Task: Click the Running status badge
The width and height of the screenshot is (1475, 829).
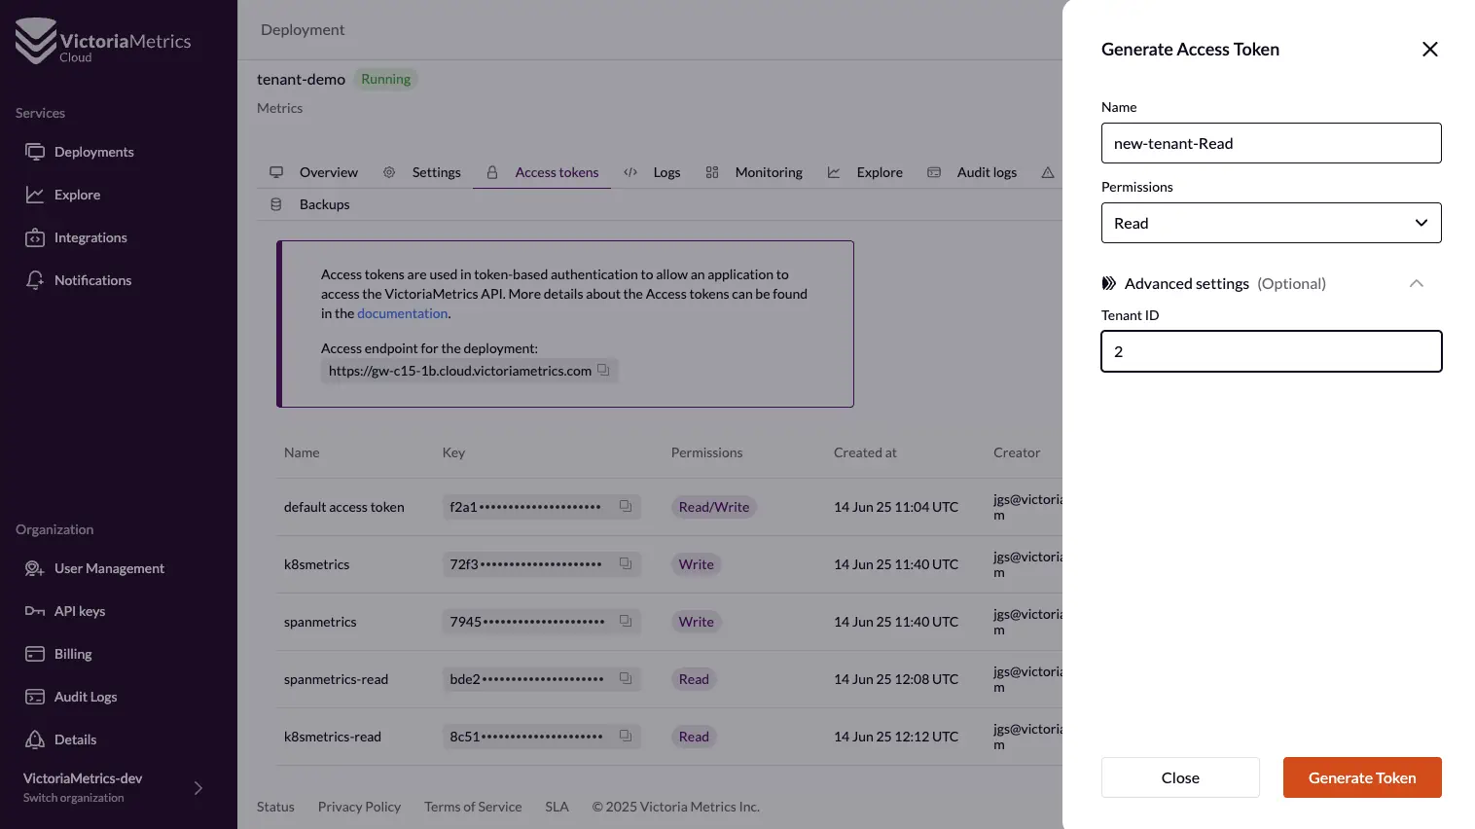Action: pos(386,79)
